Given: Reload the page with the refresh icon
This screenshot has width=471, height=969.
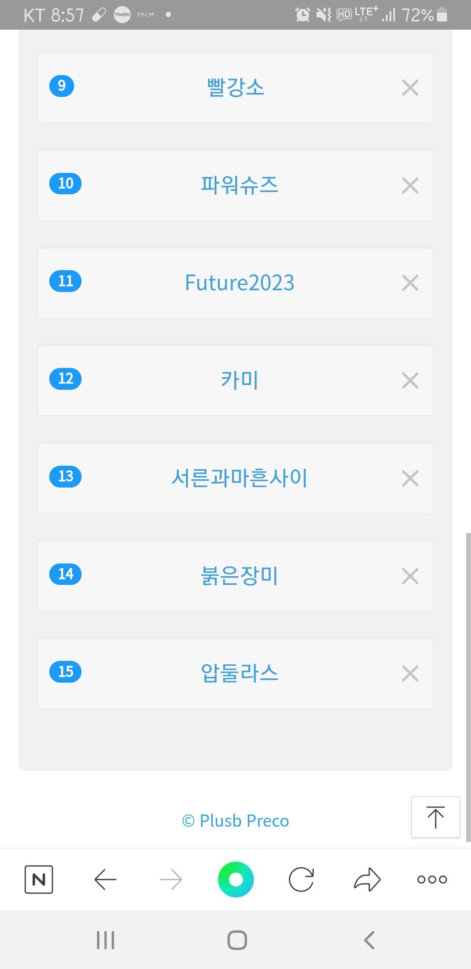Looking at the screenshot, I should (301, 879).
